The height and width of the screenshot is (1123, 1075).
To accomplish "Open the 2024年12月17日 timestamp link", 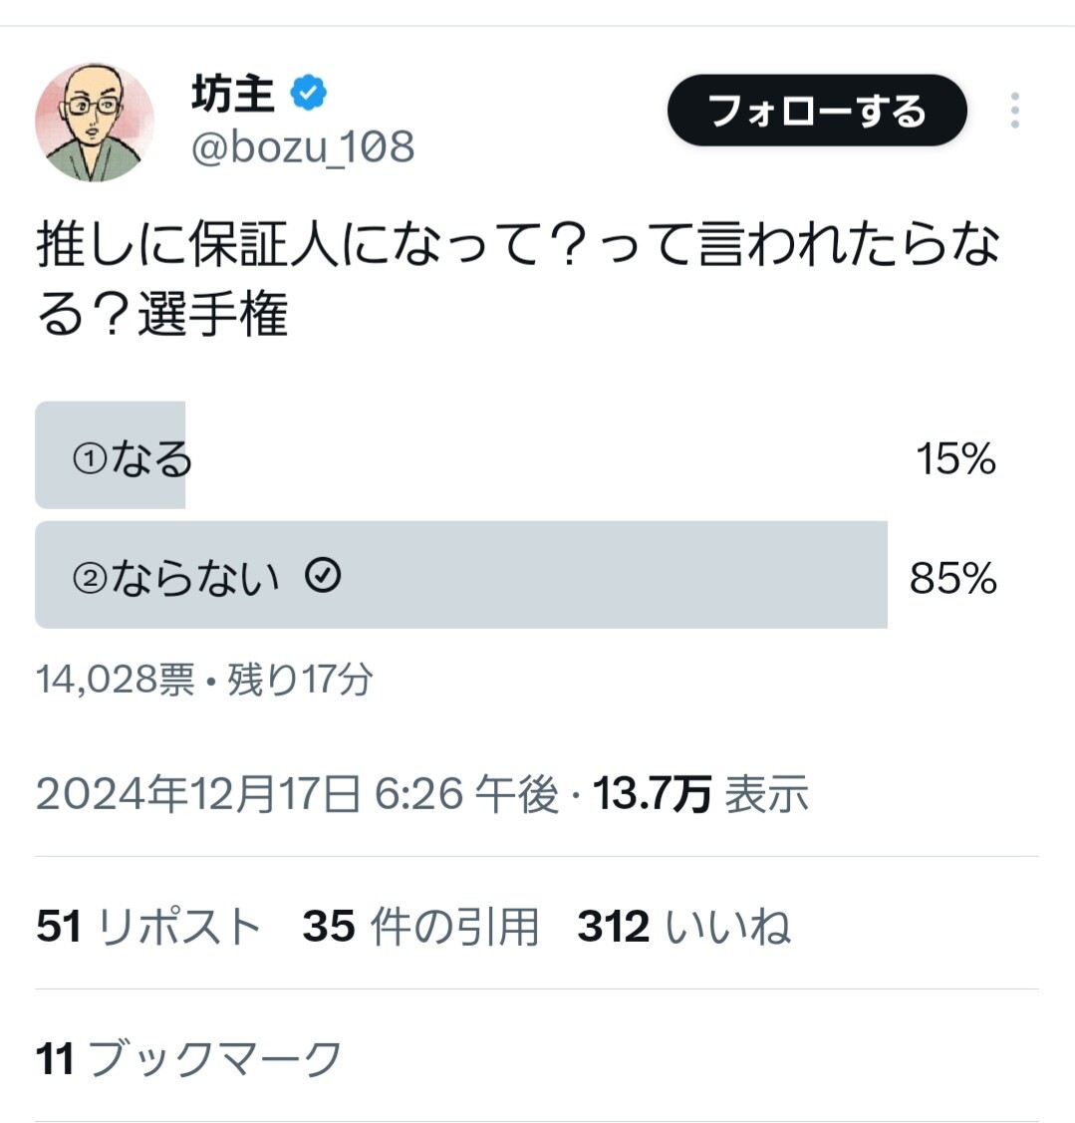I will point(297,794).
